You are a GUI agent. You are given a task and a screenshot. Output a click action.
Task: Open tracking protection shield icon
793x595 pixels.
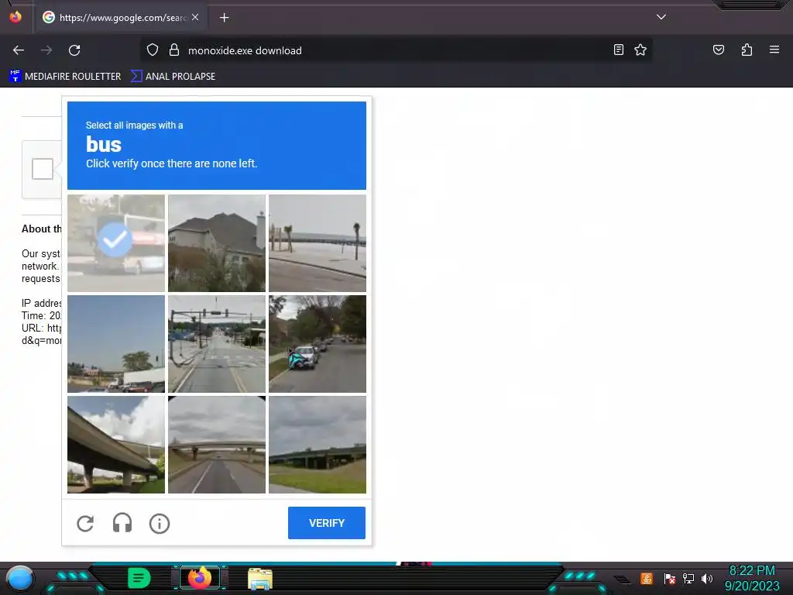pyautogui.click(x=153, y=50)
